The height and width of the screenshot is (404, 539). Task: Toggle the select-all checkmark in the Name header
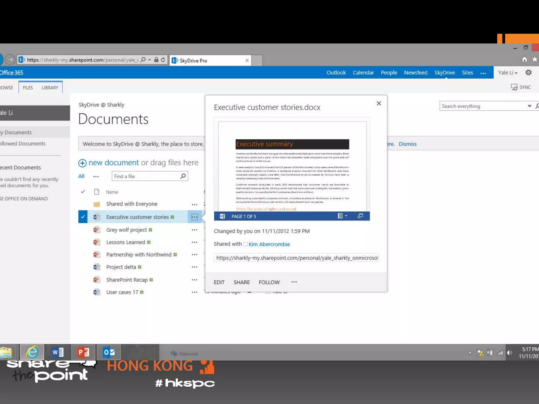coord(83,192)
